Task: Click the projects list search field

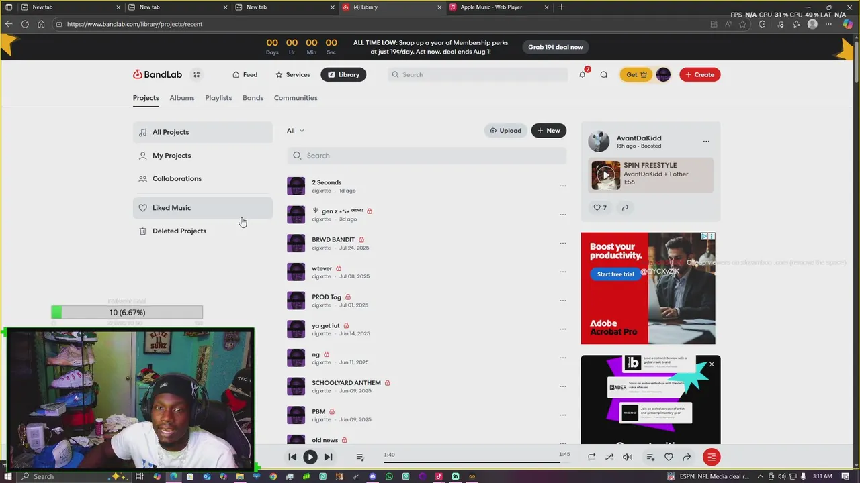Action: (x=427, y=156)
